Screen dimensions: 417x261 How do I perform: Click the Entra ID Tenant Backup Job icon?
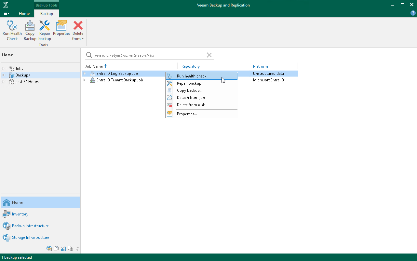click(93, 80)
